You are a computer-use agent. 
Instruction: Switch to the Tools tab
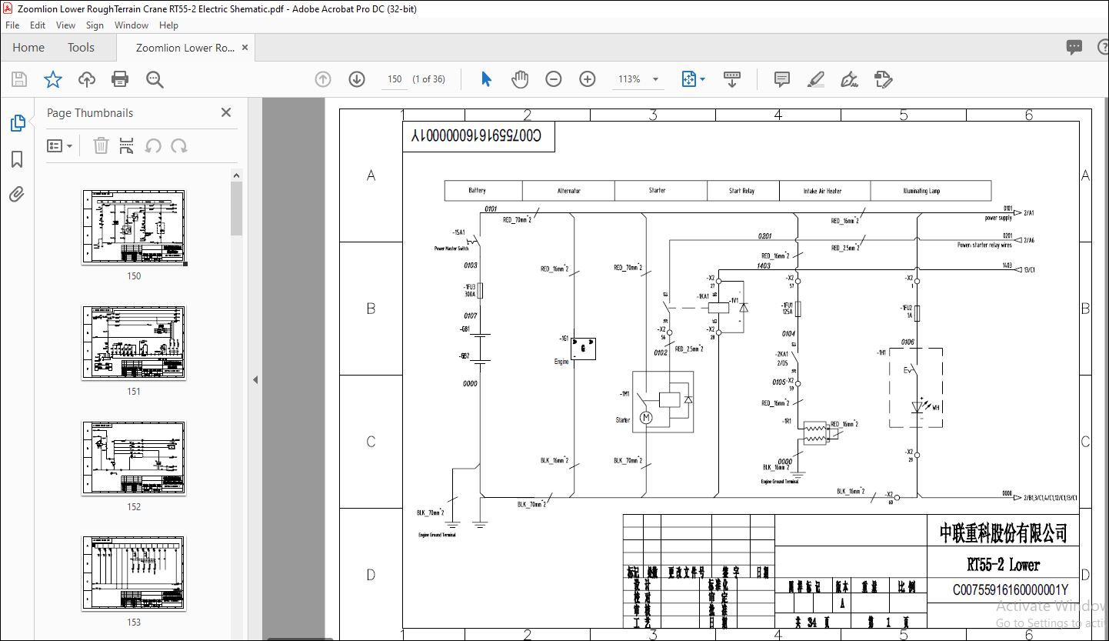point(81,48)
